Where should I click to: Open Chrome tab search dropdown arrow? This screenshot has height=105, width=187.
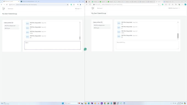[x=1, y=1]
